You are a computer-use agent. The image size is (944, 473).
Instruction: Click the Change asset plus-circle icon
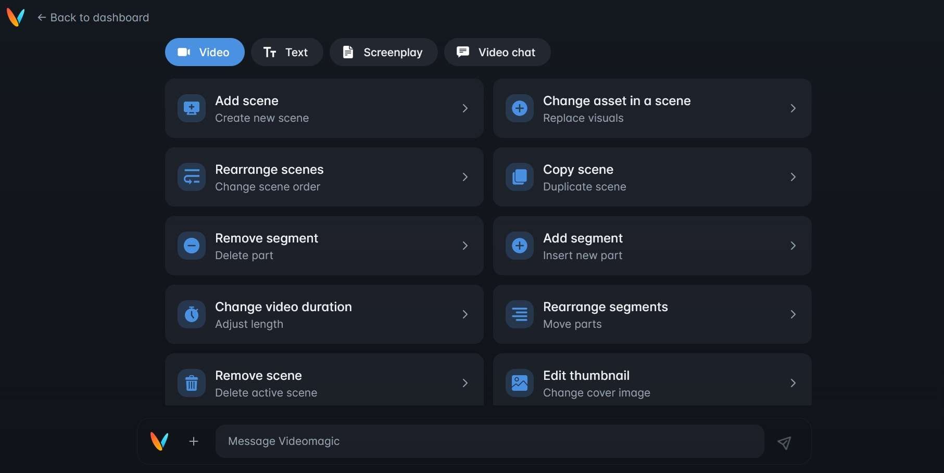pyautogui.click(x=520, y=108)
